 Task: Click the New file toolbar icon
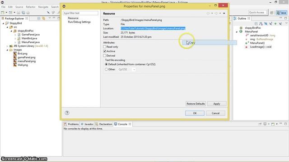tap(3, 13)
